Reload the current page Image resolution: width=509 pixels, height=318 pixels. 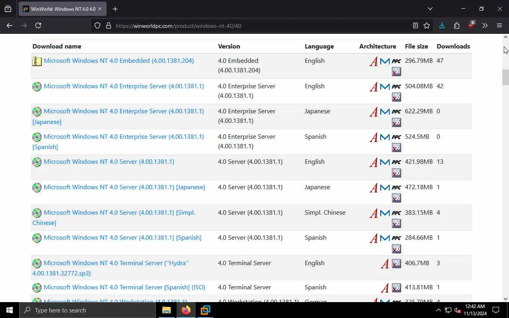[38, 25]
